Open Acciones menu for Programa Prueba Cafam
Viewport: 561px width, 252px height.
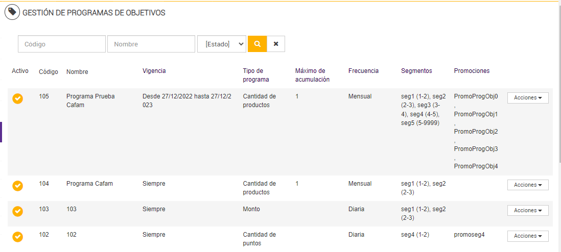(528, 98)
